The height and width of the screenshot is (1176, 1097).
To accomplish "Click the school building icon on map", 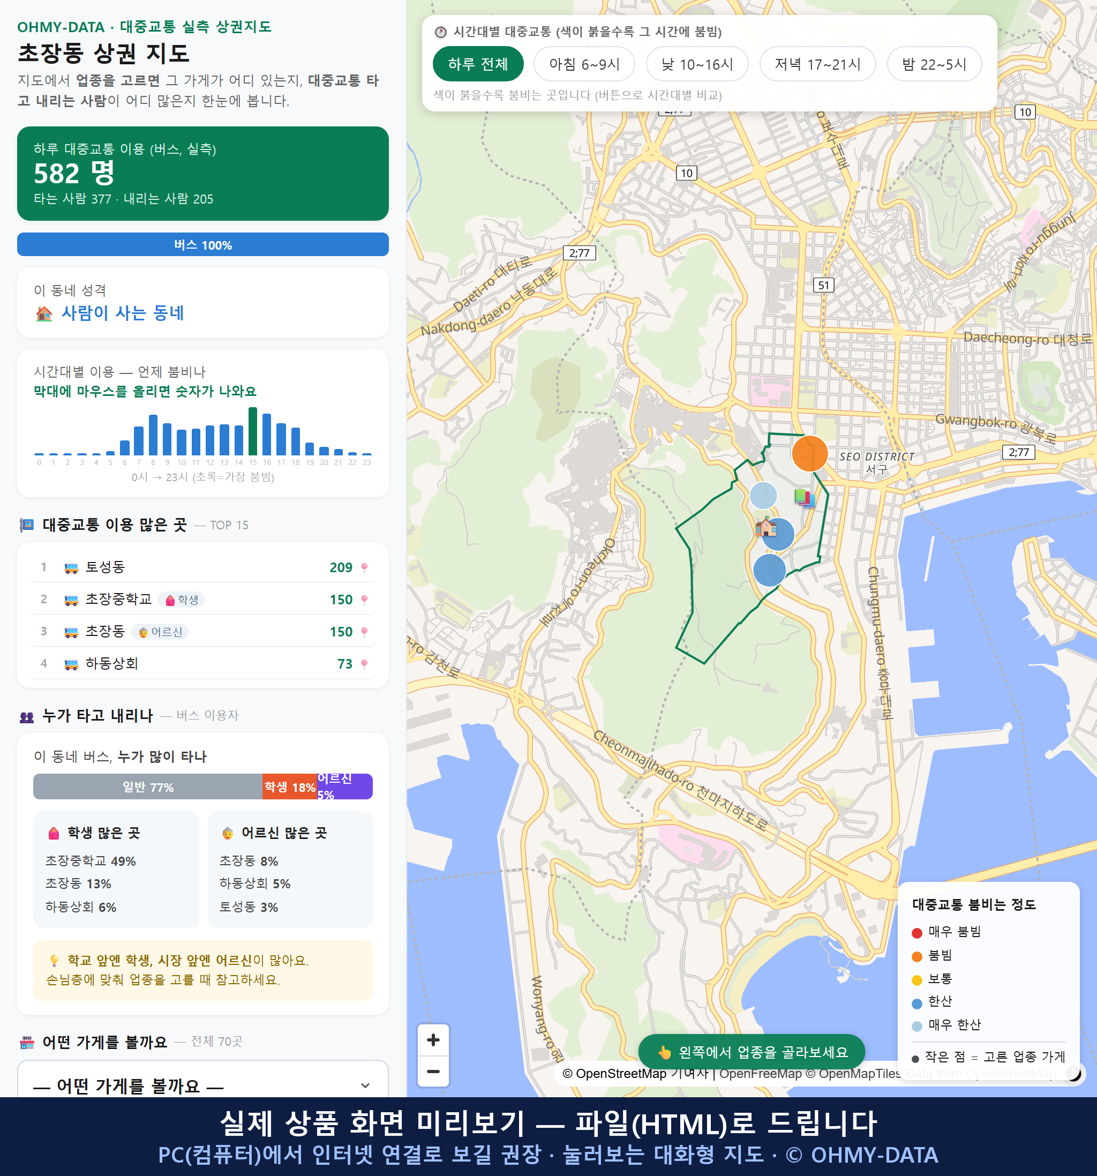I will tap(766, 526).
